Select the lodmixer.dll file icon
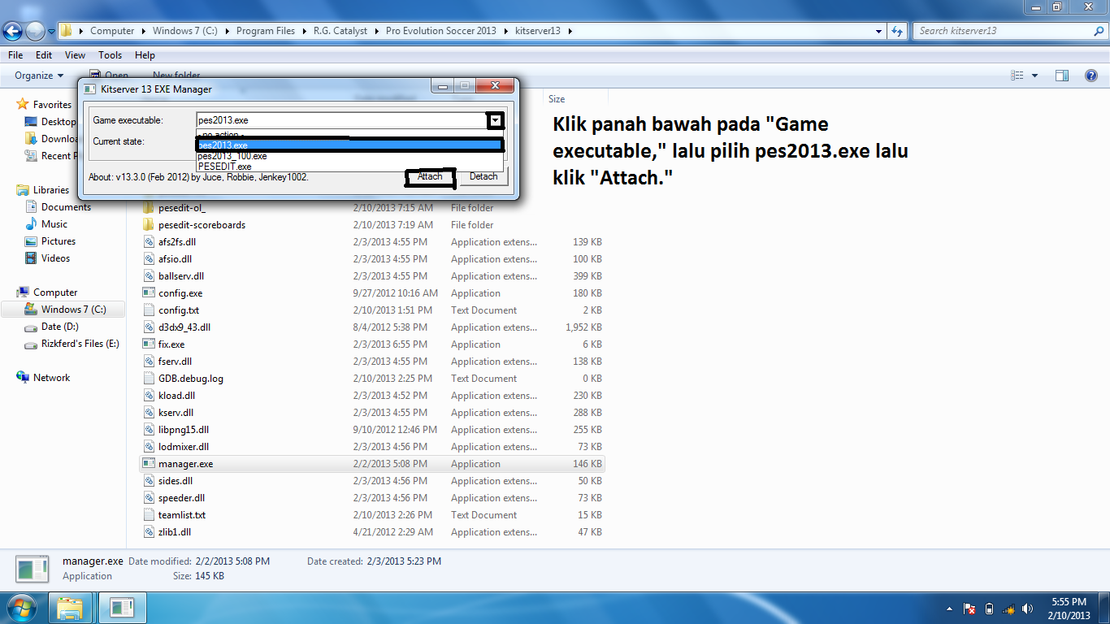Screen dimensions: 1110x624 pos(149,447)
